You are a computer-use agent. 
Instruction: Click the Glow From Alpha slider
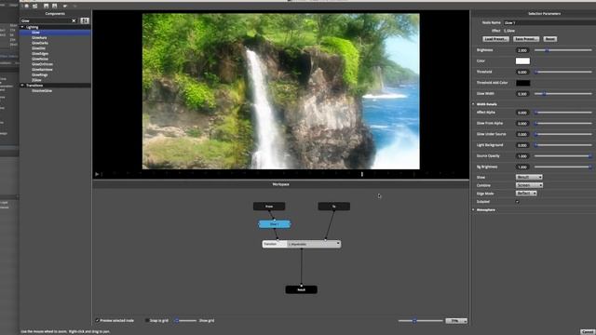[x=563, y=124]
